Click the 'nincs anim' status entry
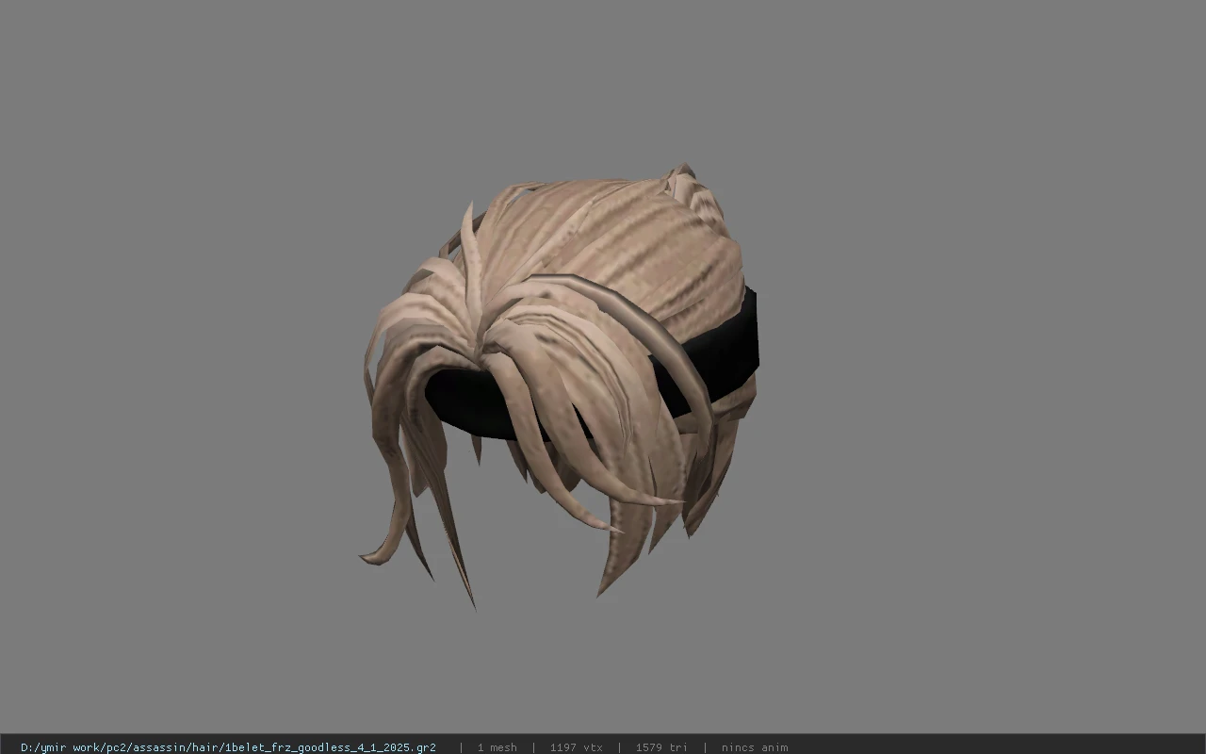The image size is (1206, 754). (755, 747)
